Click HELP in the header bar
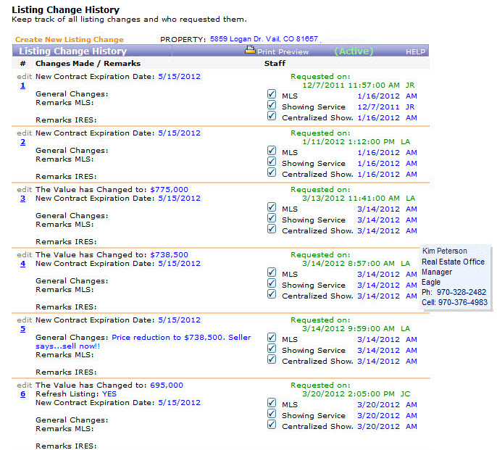The width and height of the screenshot is (497, 450). [x=415, y=52]
